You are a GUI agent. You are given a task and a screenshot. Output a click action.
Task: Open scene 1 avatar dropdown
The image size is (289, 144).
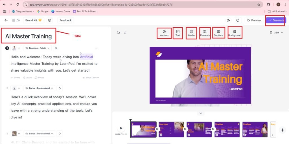16,48
